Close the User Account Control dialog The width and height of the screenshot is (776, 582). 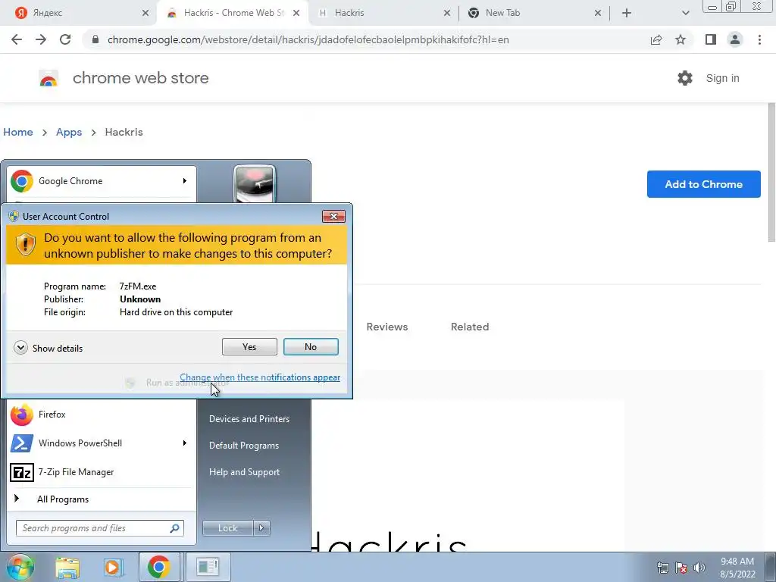coord(333,216)
